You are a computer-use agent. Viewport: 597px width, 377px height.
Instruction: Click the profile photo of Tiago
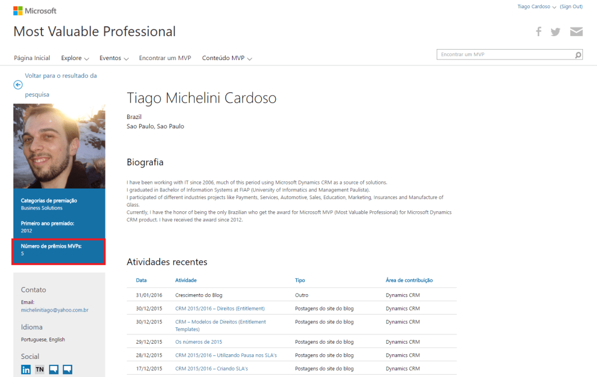(59, 146)
